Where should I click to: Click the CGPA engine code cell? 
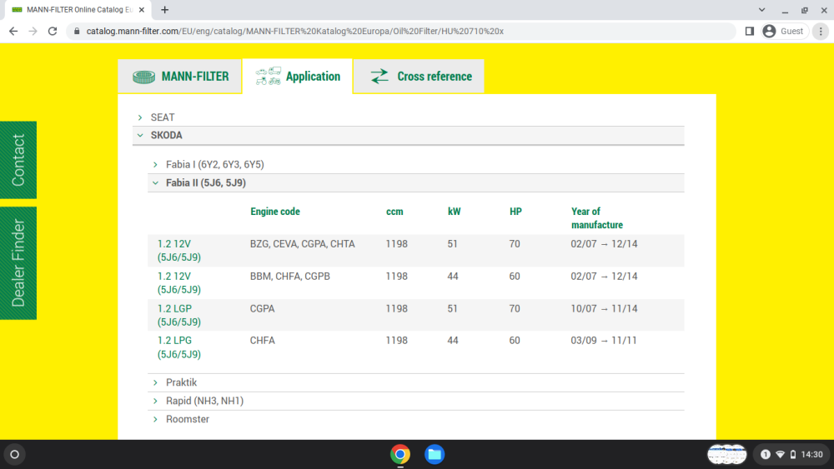tap(262, 308)
